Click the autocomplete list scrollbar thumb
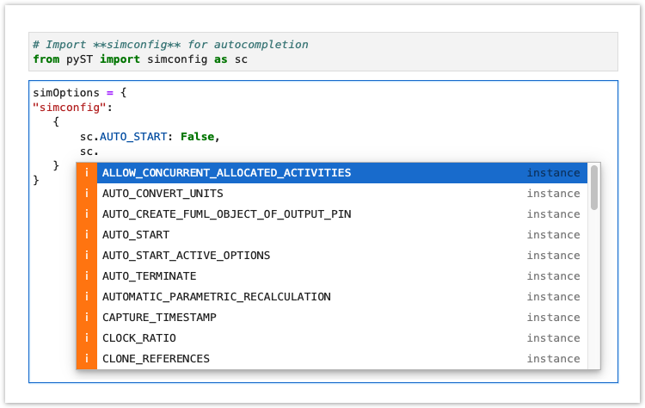 point(594,188)
